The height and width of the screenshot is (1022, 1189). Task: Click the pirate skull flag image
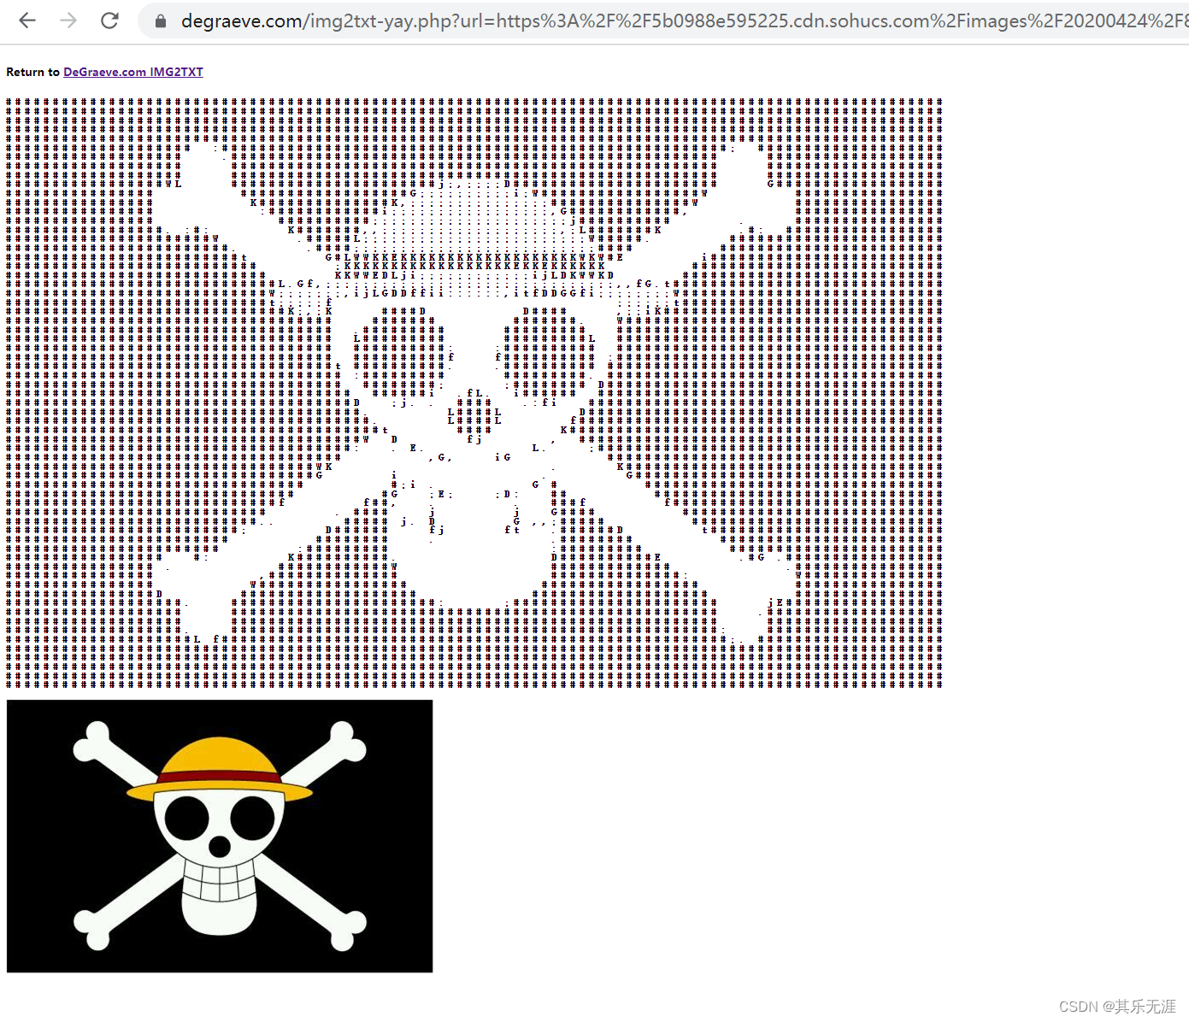coord(220,836)
